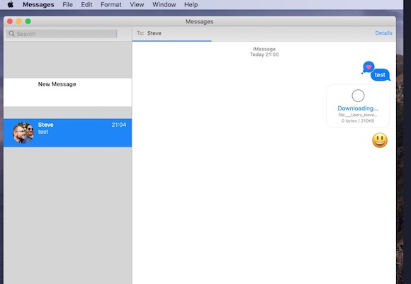Click the file:__Users_steve... filename text
The height and width of the screenshot is (284, 411).
tap(358, 115)
